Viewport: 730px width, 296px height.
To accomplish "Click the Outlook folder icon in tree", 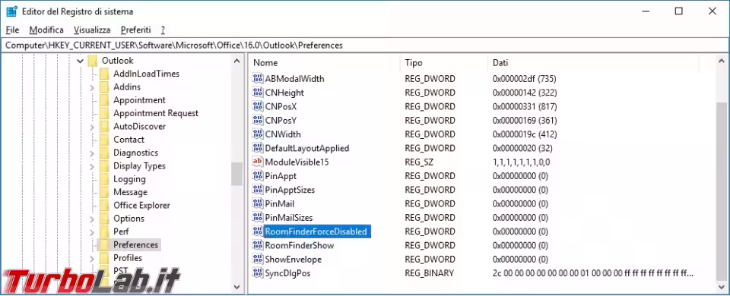I will [x=92, y=61].
